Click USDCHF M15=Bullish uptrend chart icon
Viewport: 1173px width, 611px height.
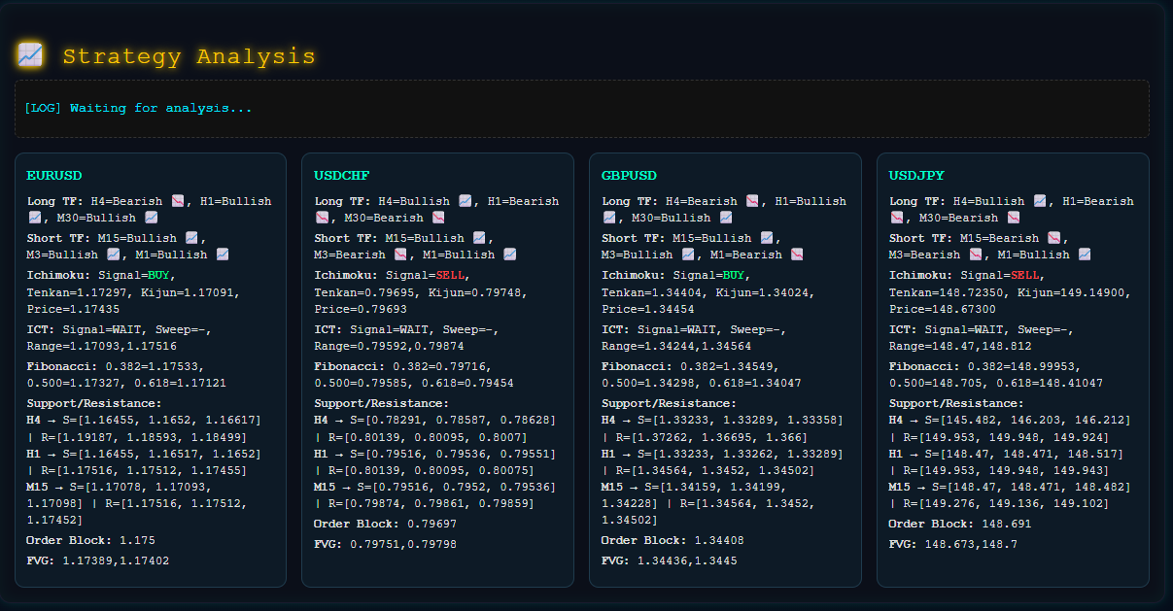(x=479, y=238)
